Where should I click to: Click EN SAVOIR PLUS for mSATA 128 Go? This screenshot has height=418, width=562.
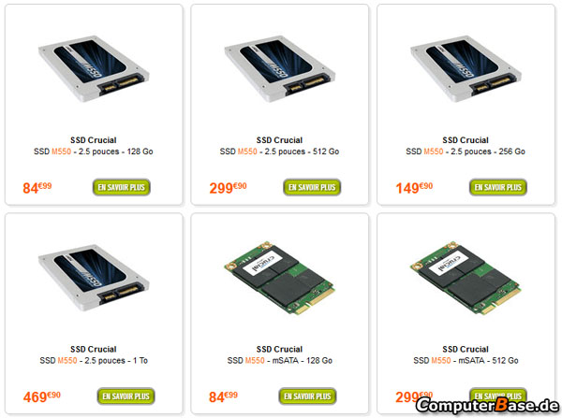(x=307, y=396)
